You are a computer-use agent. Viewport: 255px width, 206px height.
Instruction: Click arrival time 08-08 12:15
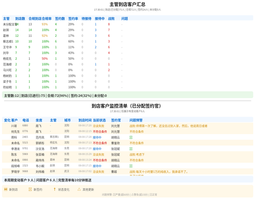click(x=85, y=131)
